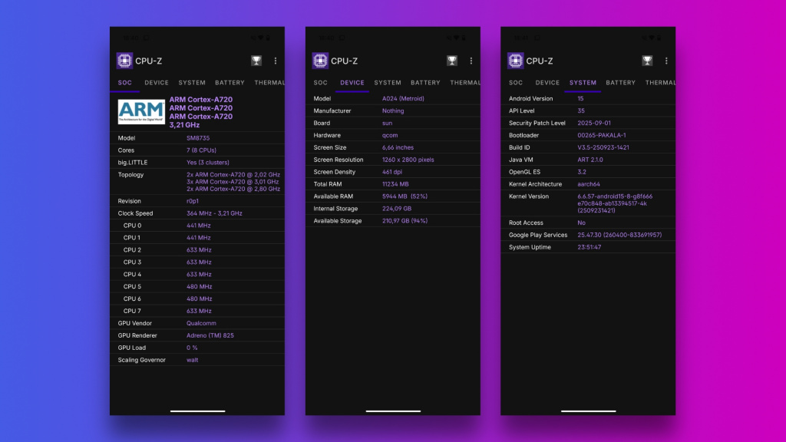Click Google Play Services version value

(x=619, y=235)
